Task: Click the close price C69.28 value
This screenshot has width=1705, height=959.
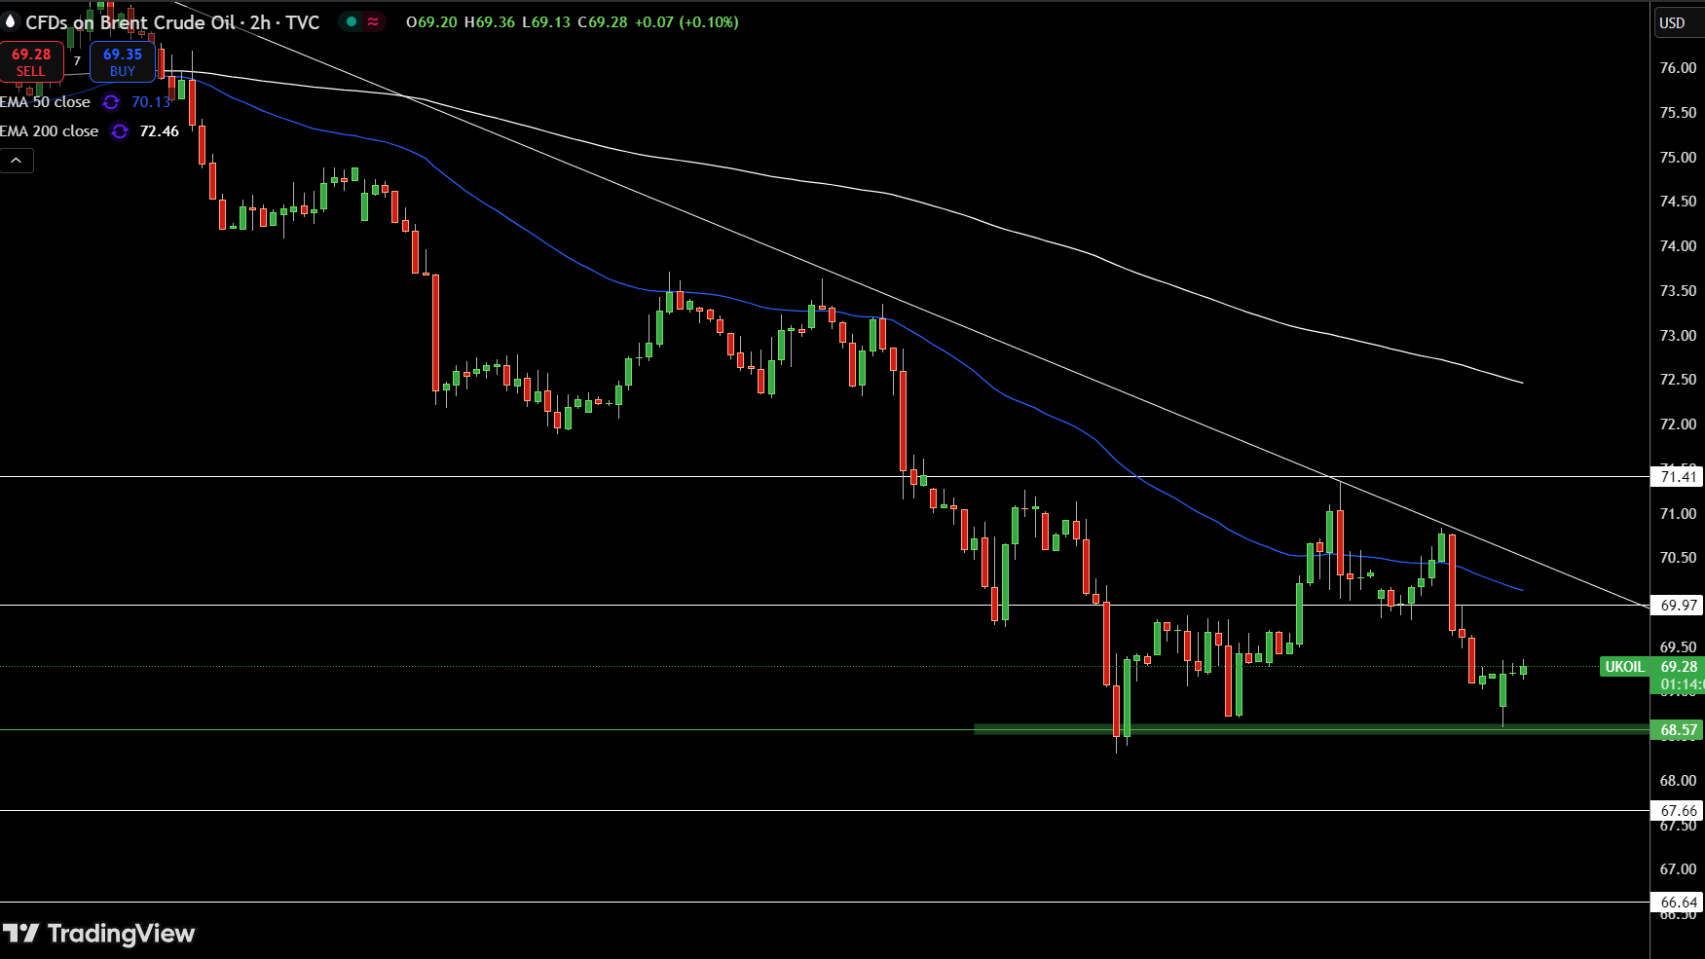Action: coord(603,21)
